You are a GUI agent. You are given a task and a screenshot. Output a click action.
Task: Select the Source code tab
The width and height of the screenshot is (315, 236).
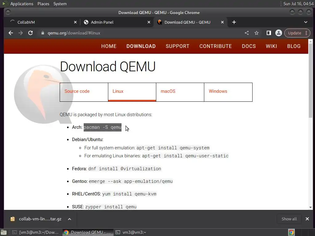(84, 92)
